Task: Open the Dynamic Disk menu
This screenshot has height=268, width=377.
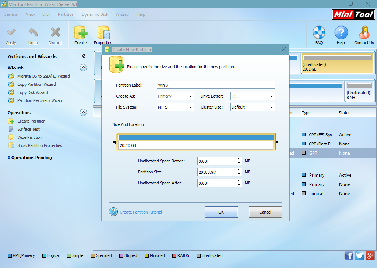Action: 95,14
